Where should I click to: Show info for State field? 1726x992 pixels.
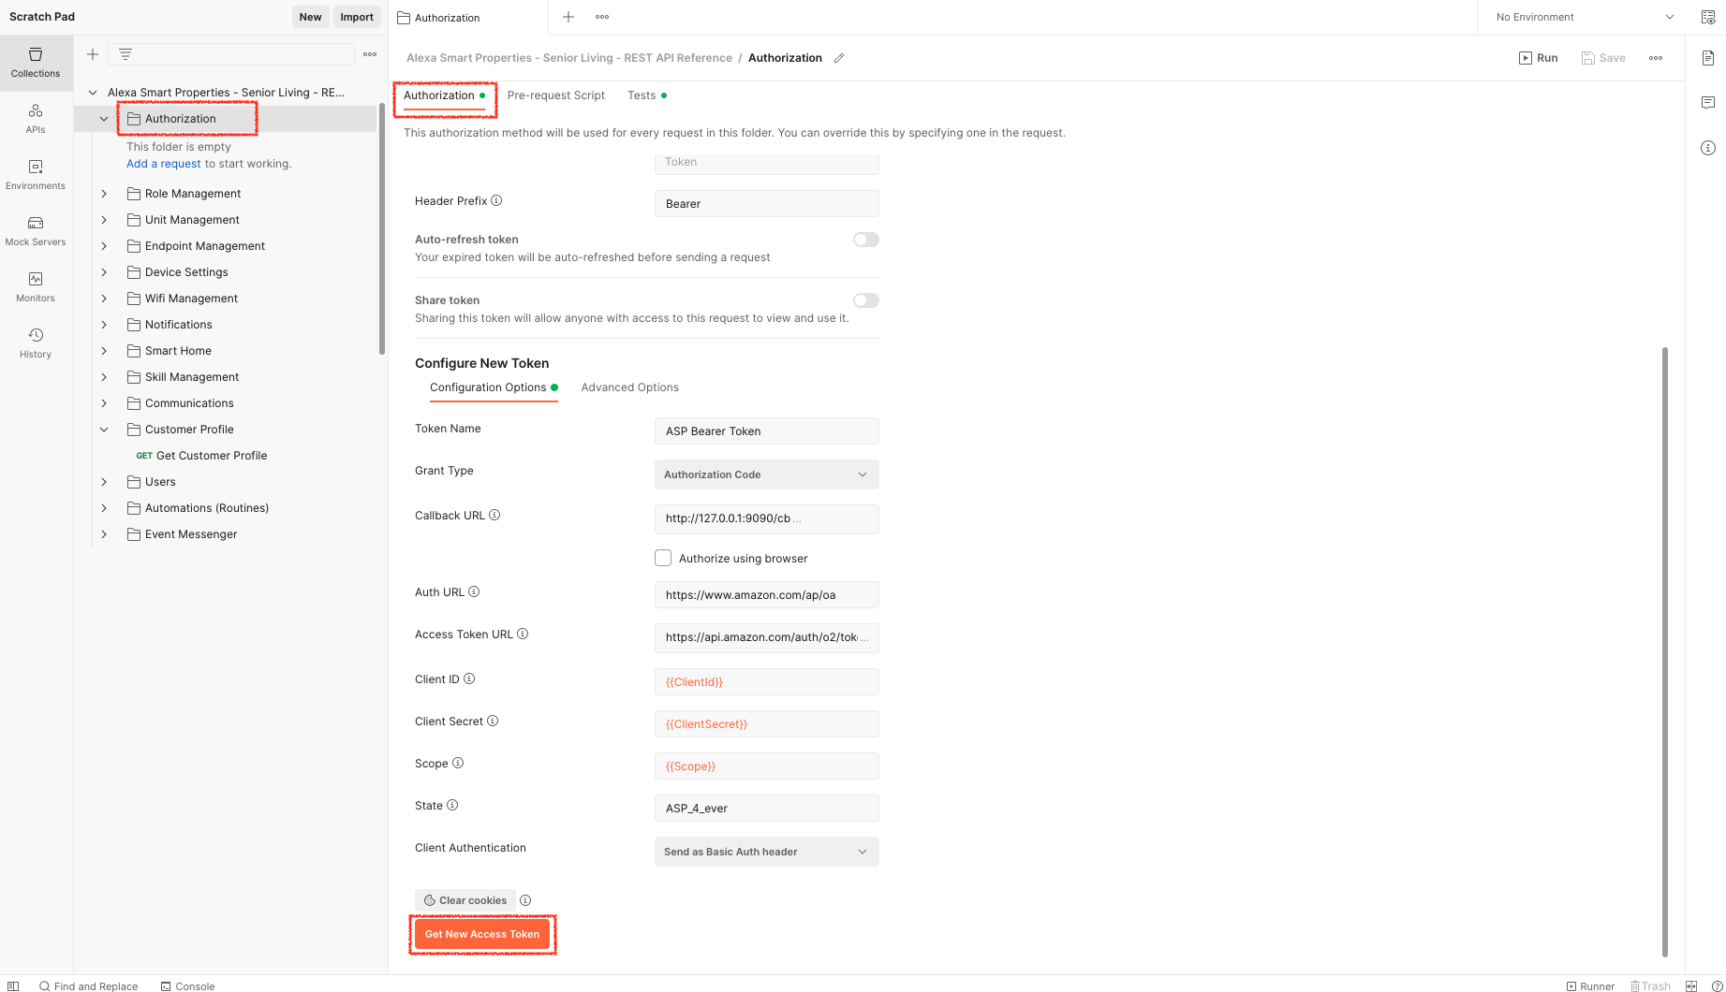pos(452,805)
